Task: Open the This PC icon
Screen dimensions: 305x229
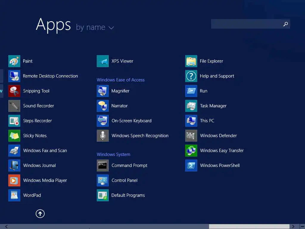Action: click(x=191, y=121)
